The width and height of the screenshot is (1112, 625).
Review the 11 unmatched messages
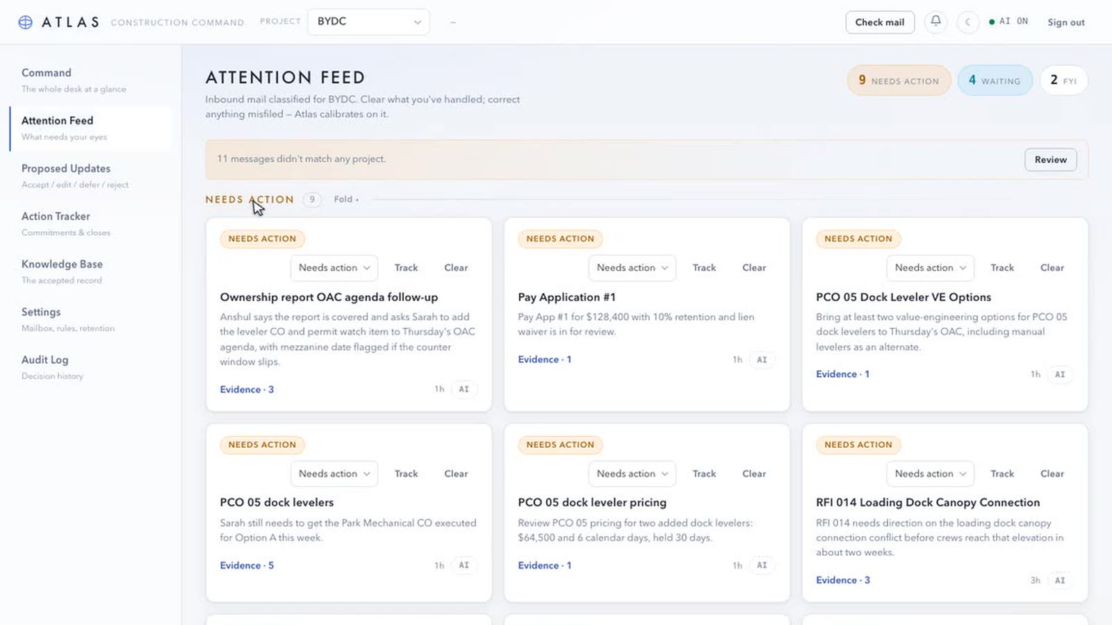(1050, 160)
